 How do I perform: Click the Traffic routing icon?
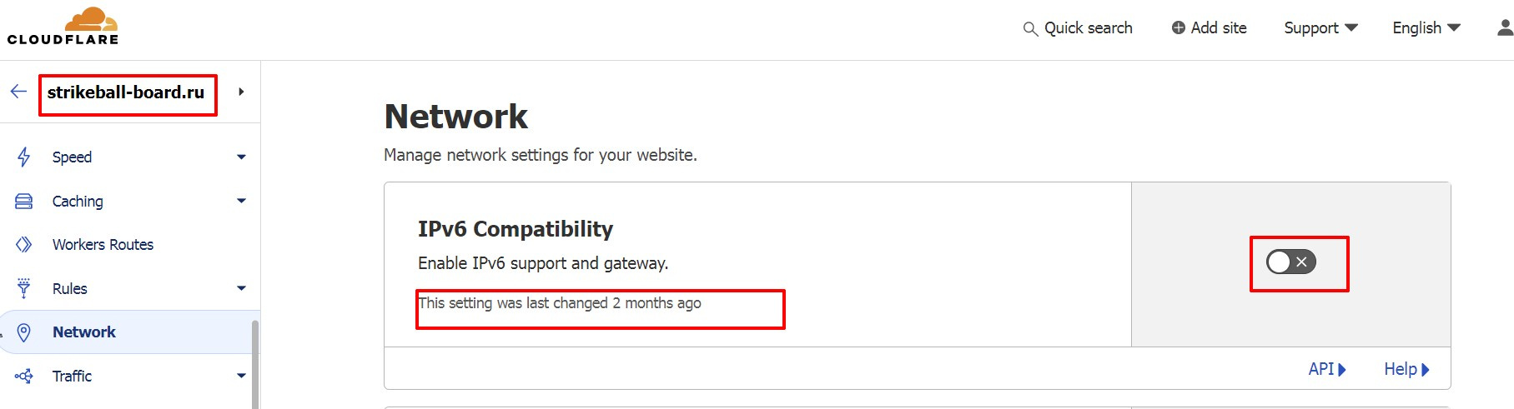coord(24,376)
